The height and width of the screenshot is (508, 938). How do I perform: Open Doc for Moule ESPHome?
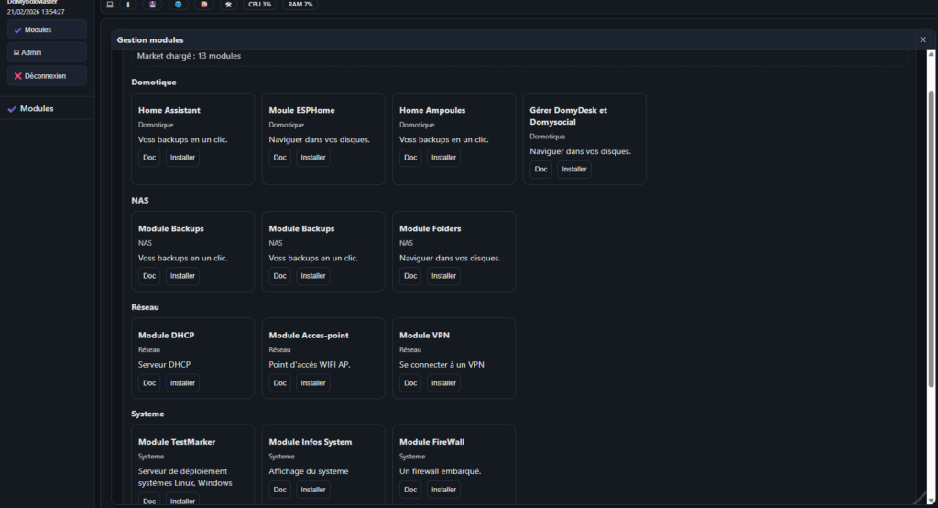(280, 158)
